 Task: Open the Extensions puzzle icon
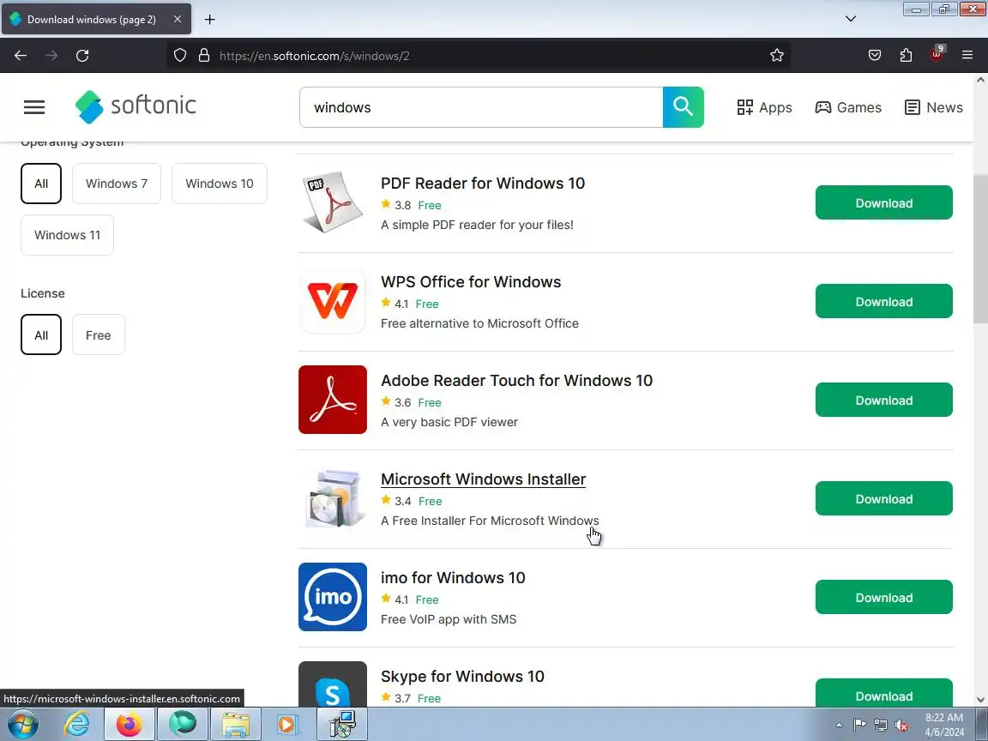pyautogui.click(x=906, y=56)
